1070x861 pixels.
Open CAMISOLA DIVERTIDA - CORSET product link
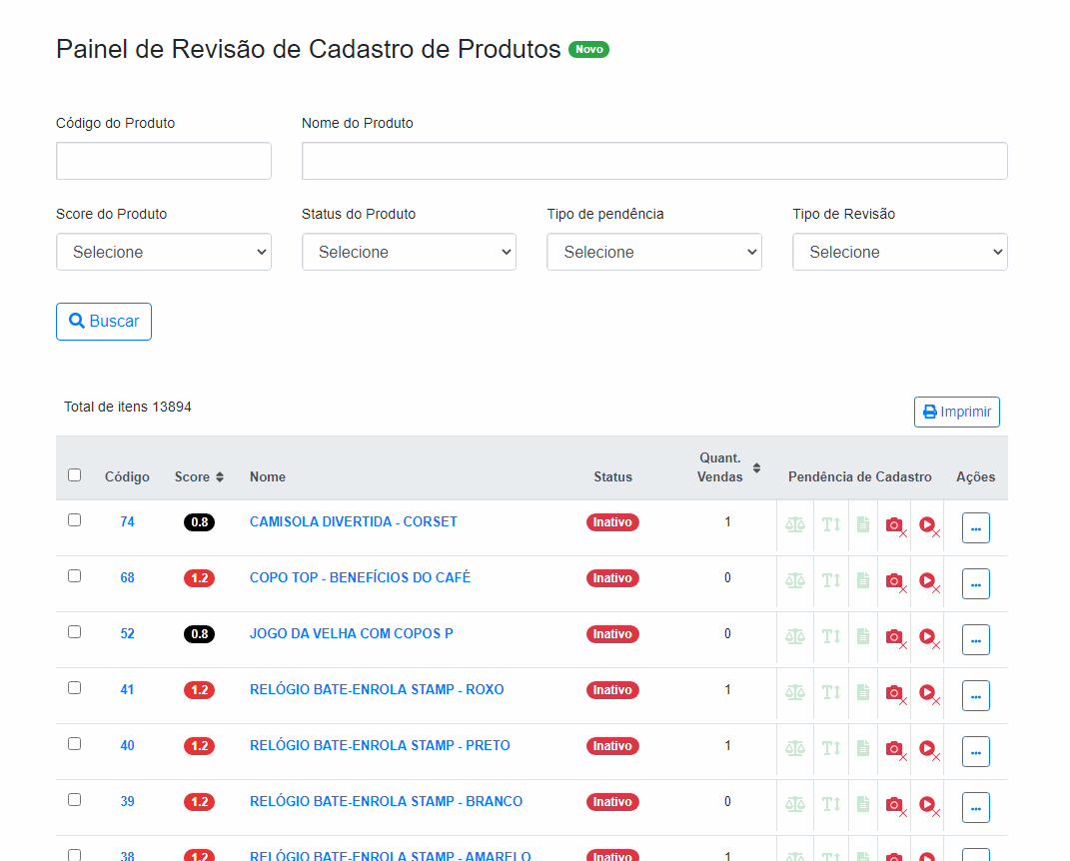tap(354, 522)
